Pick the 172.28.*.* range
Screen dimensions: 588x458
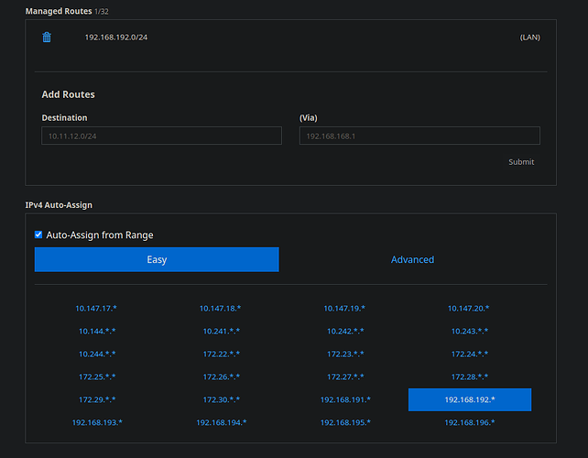pos(469,376)
